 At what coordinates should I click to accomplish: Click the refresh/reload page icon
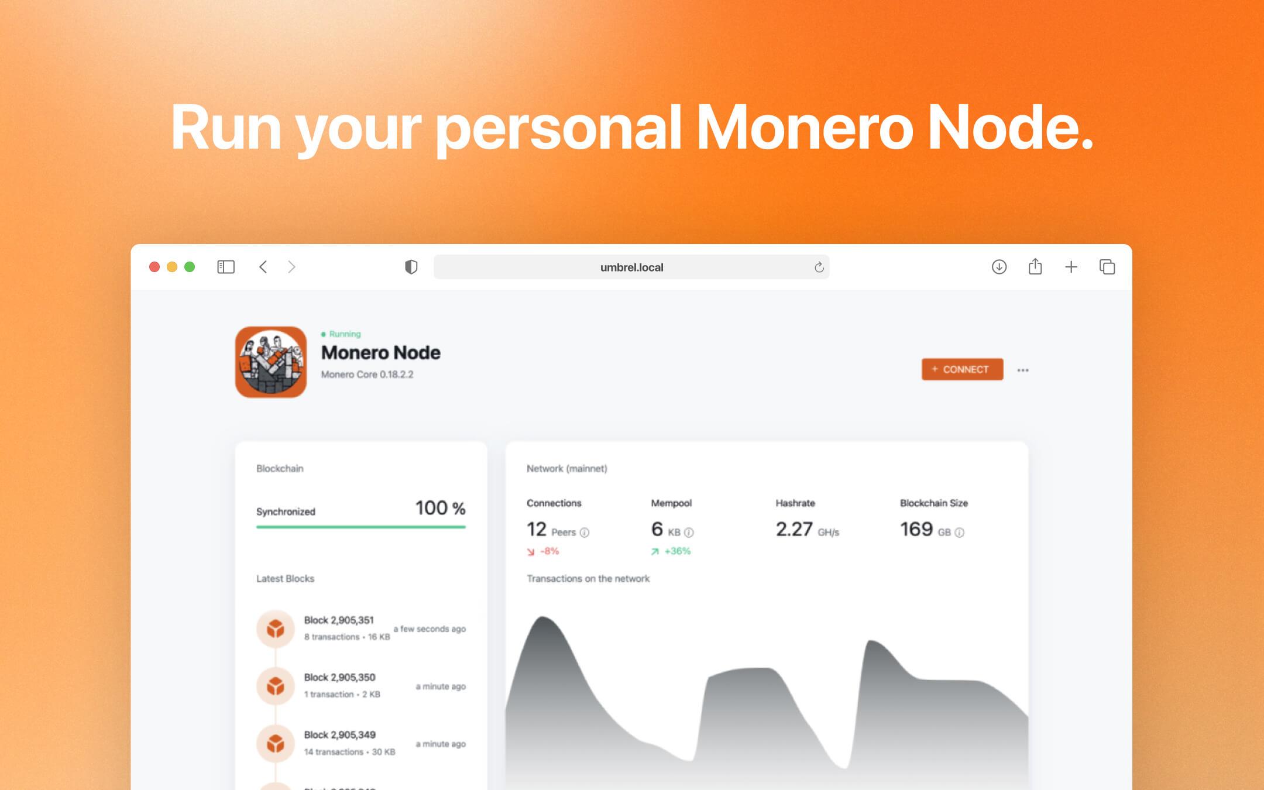coord(817,266)
